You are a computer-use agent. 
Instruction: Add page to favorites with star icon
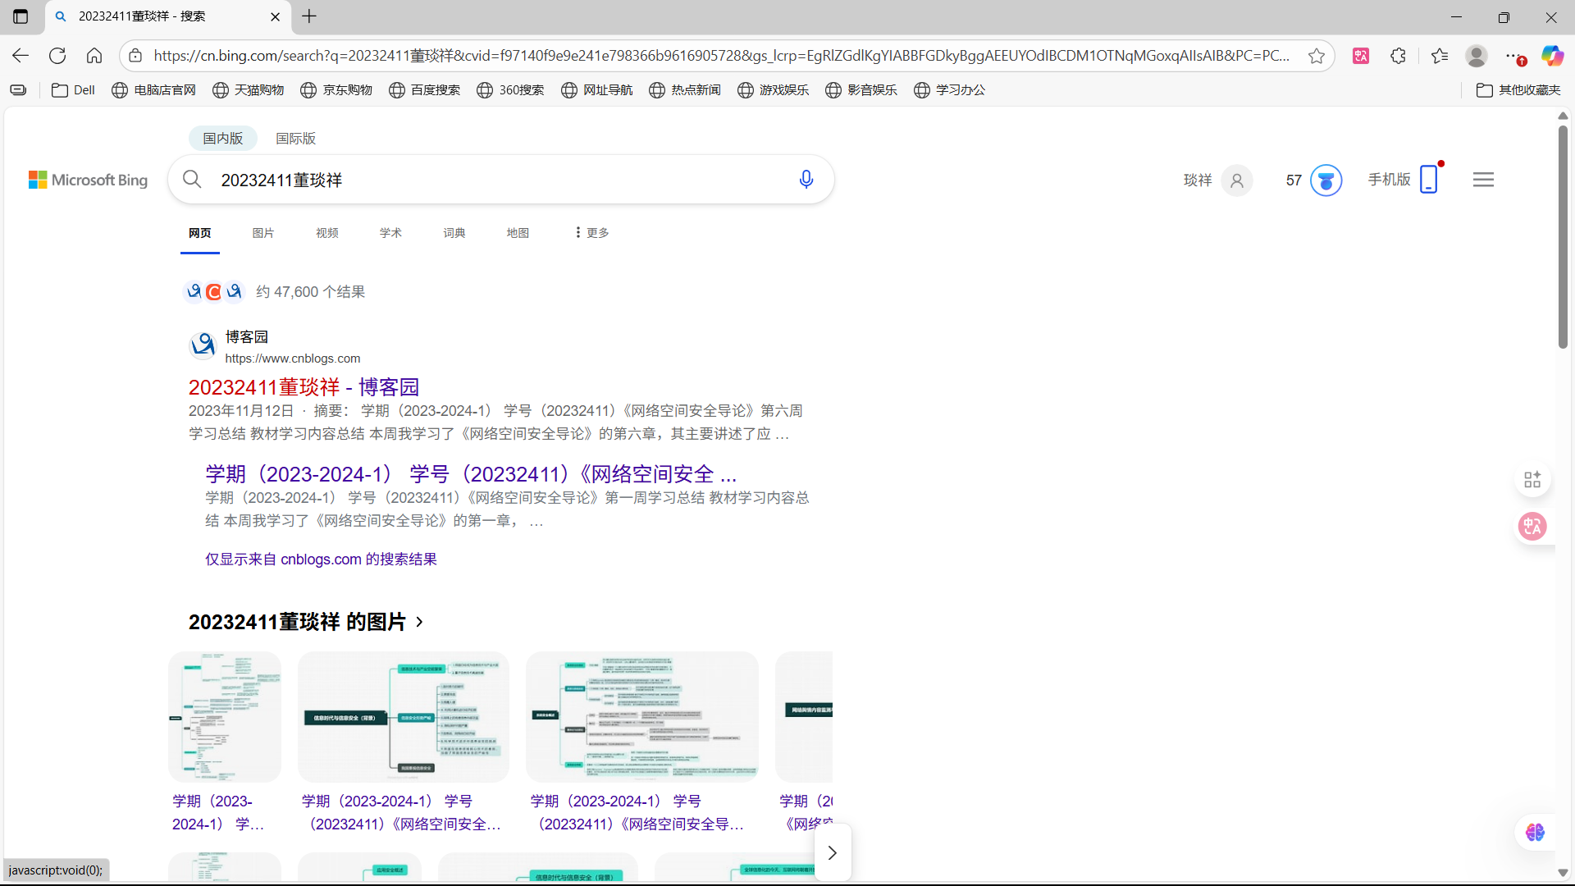click(x=1317, y=56)
